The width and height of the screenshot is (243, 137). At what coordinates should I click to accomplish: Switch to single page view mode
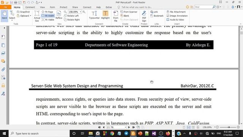coord(184,127)
